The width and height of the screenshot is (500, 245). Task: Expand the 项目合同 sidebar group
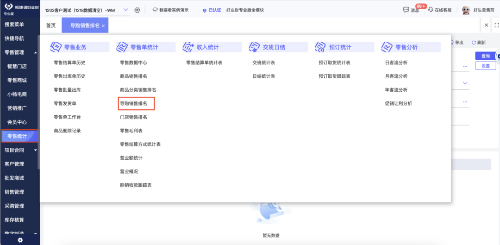[35, 150]
